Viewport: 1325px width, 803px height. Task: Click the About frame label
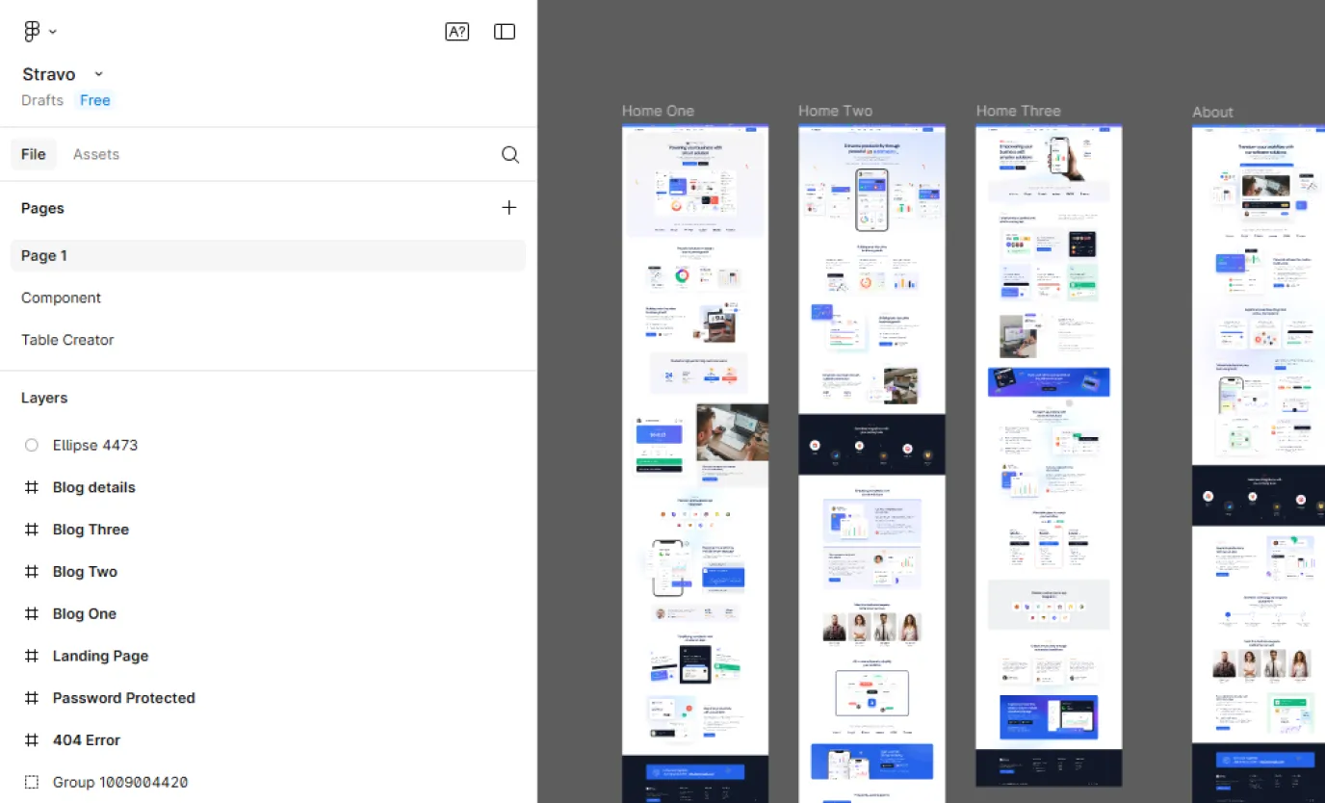pos(1212,112)
